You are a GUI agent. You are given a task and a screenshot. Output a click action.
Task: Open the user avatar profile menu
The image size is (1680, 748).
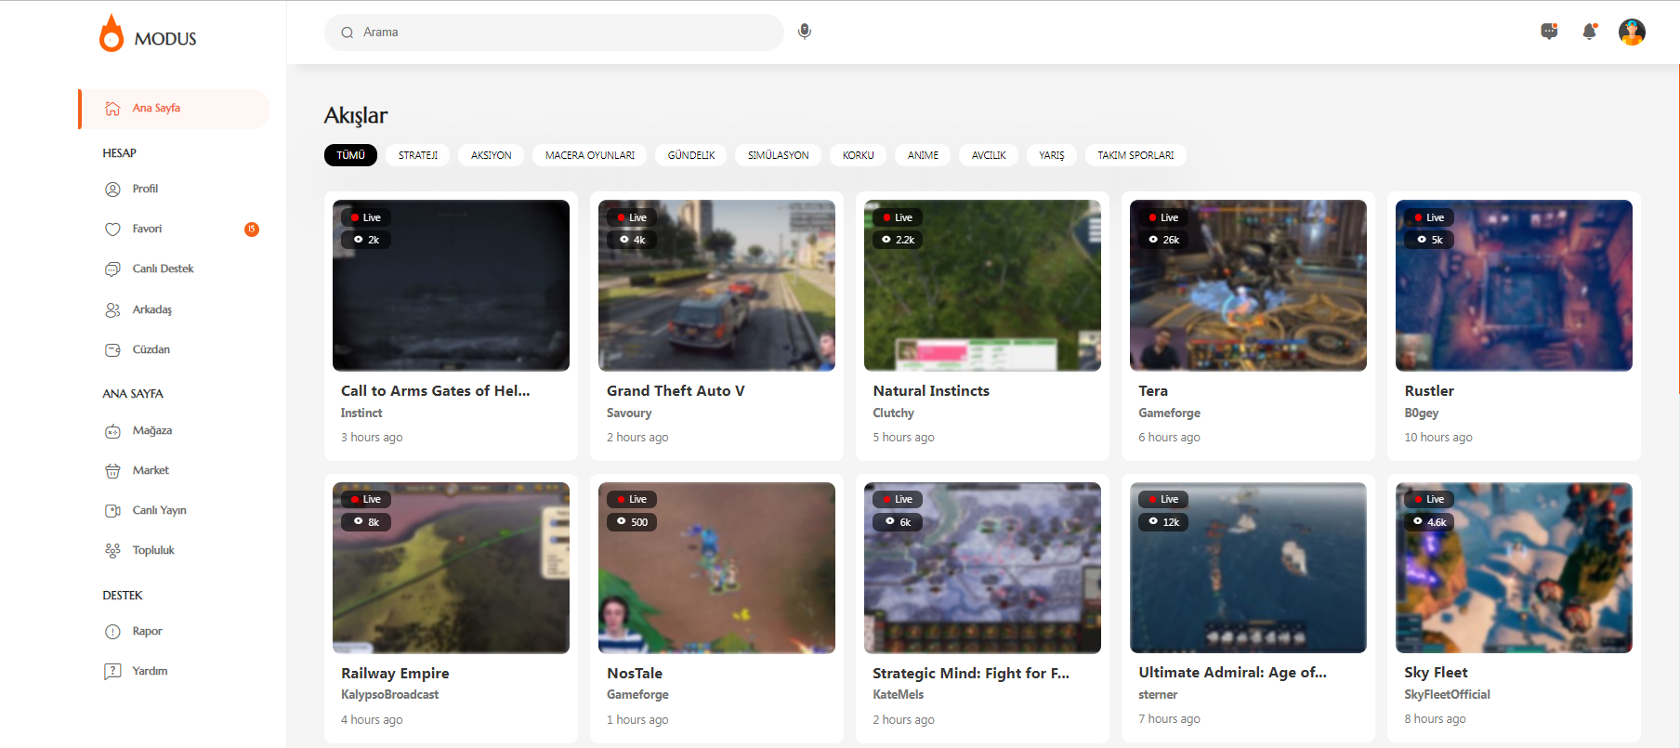pyautogui.click(x=1632, y=32)
